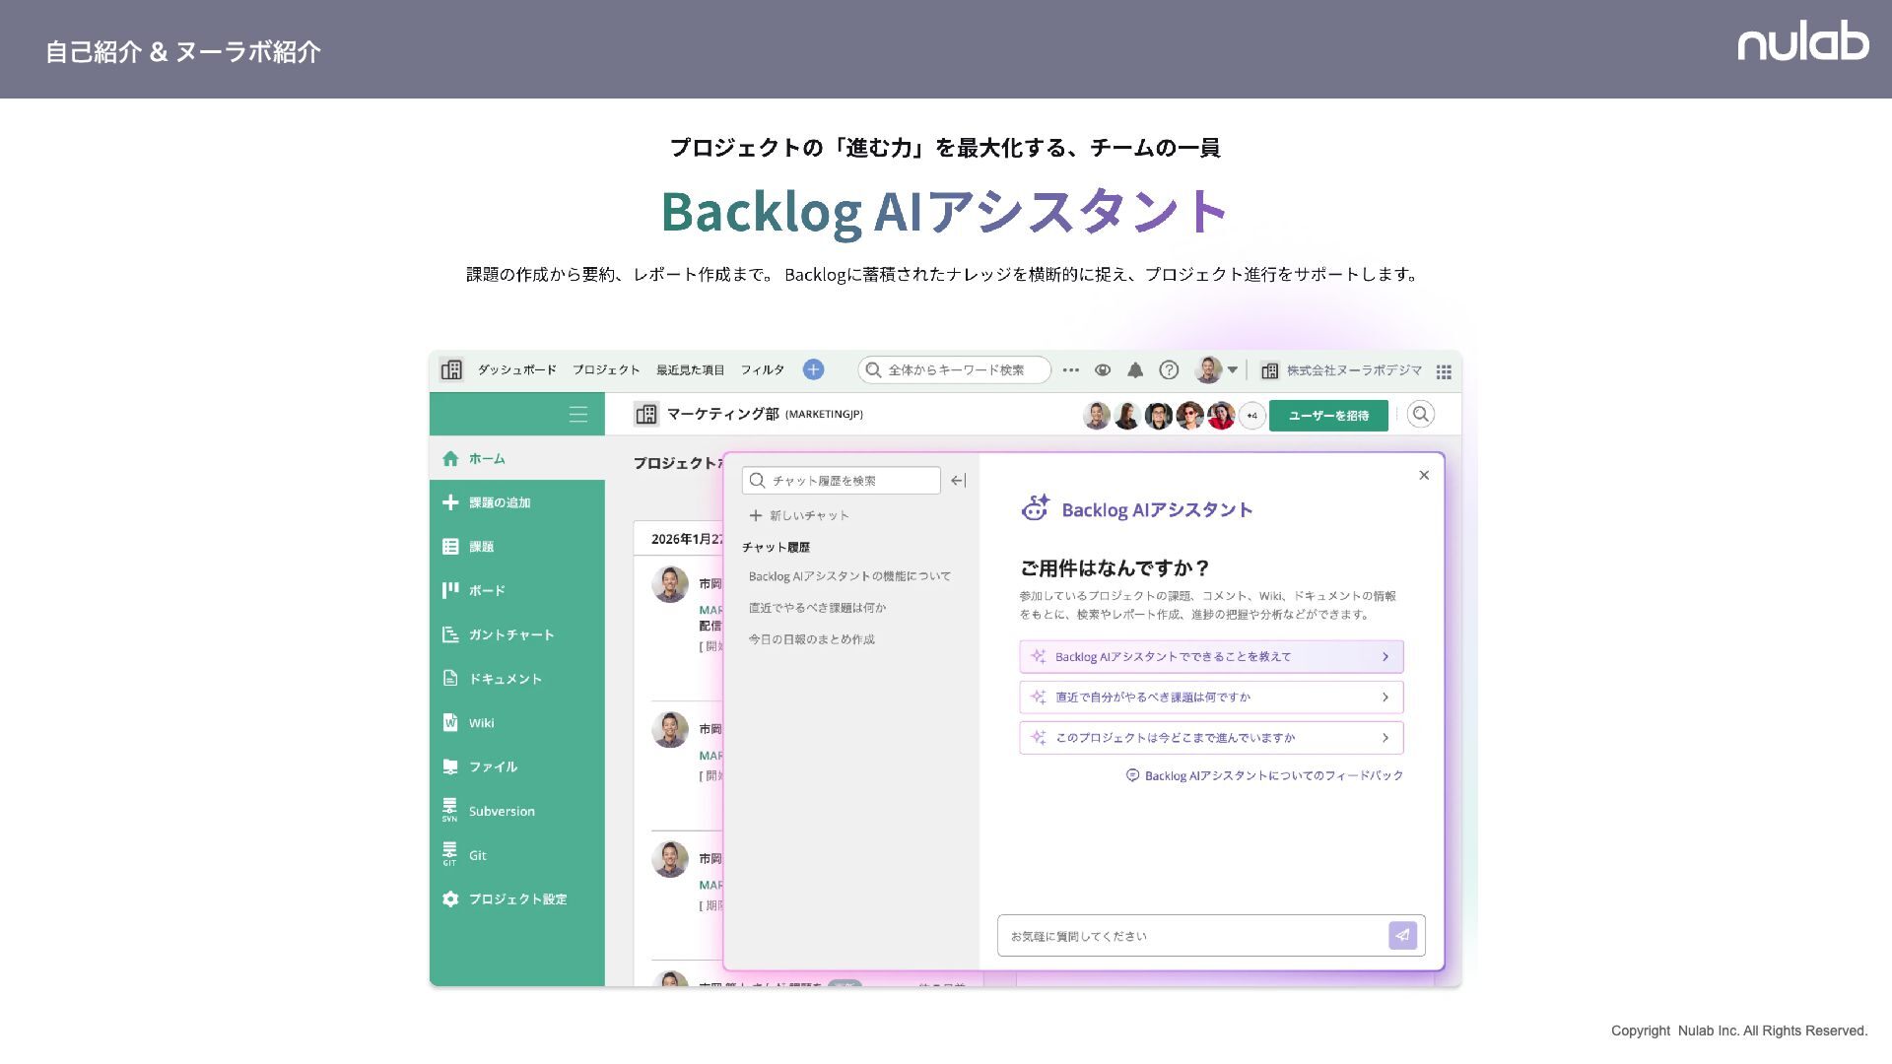Viewport: 1892px width, 1064px height.
Task: Open the ガントチャート sidebar icon
Action: click(451, 634)
